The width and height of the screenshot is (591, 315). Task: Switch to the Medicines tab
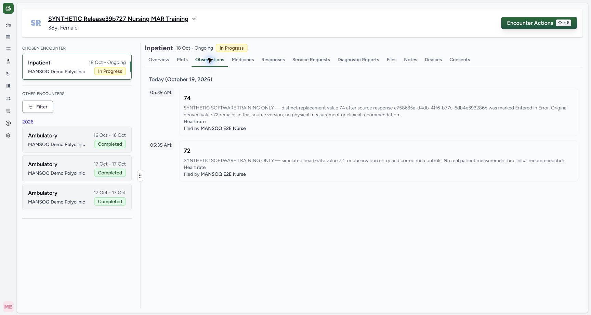click(x=243, y=60)
